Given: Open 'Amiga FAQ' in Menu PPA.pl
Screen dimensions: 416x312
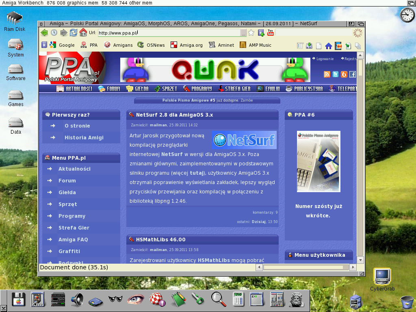Looking at the screenshot, I should click(x=73, y=240).
